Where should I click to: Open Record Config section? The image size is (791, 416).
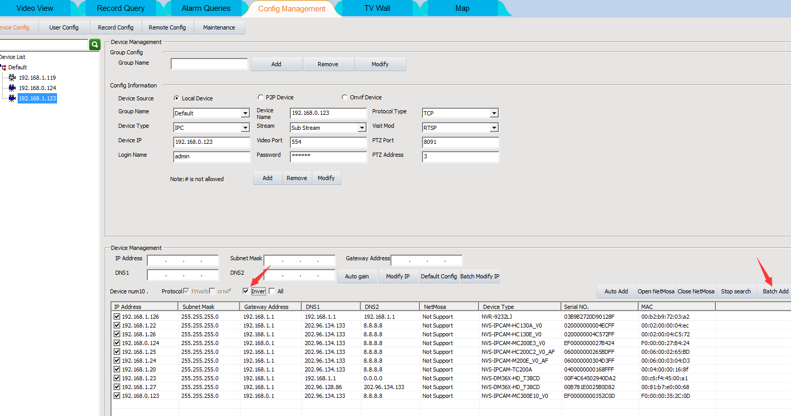pos(116,27)
